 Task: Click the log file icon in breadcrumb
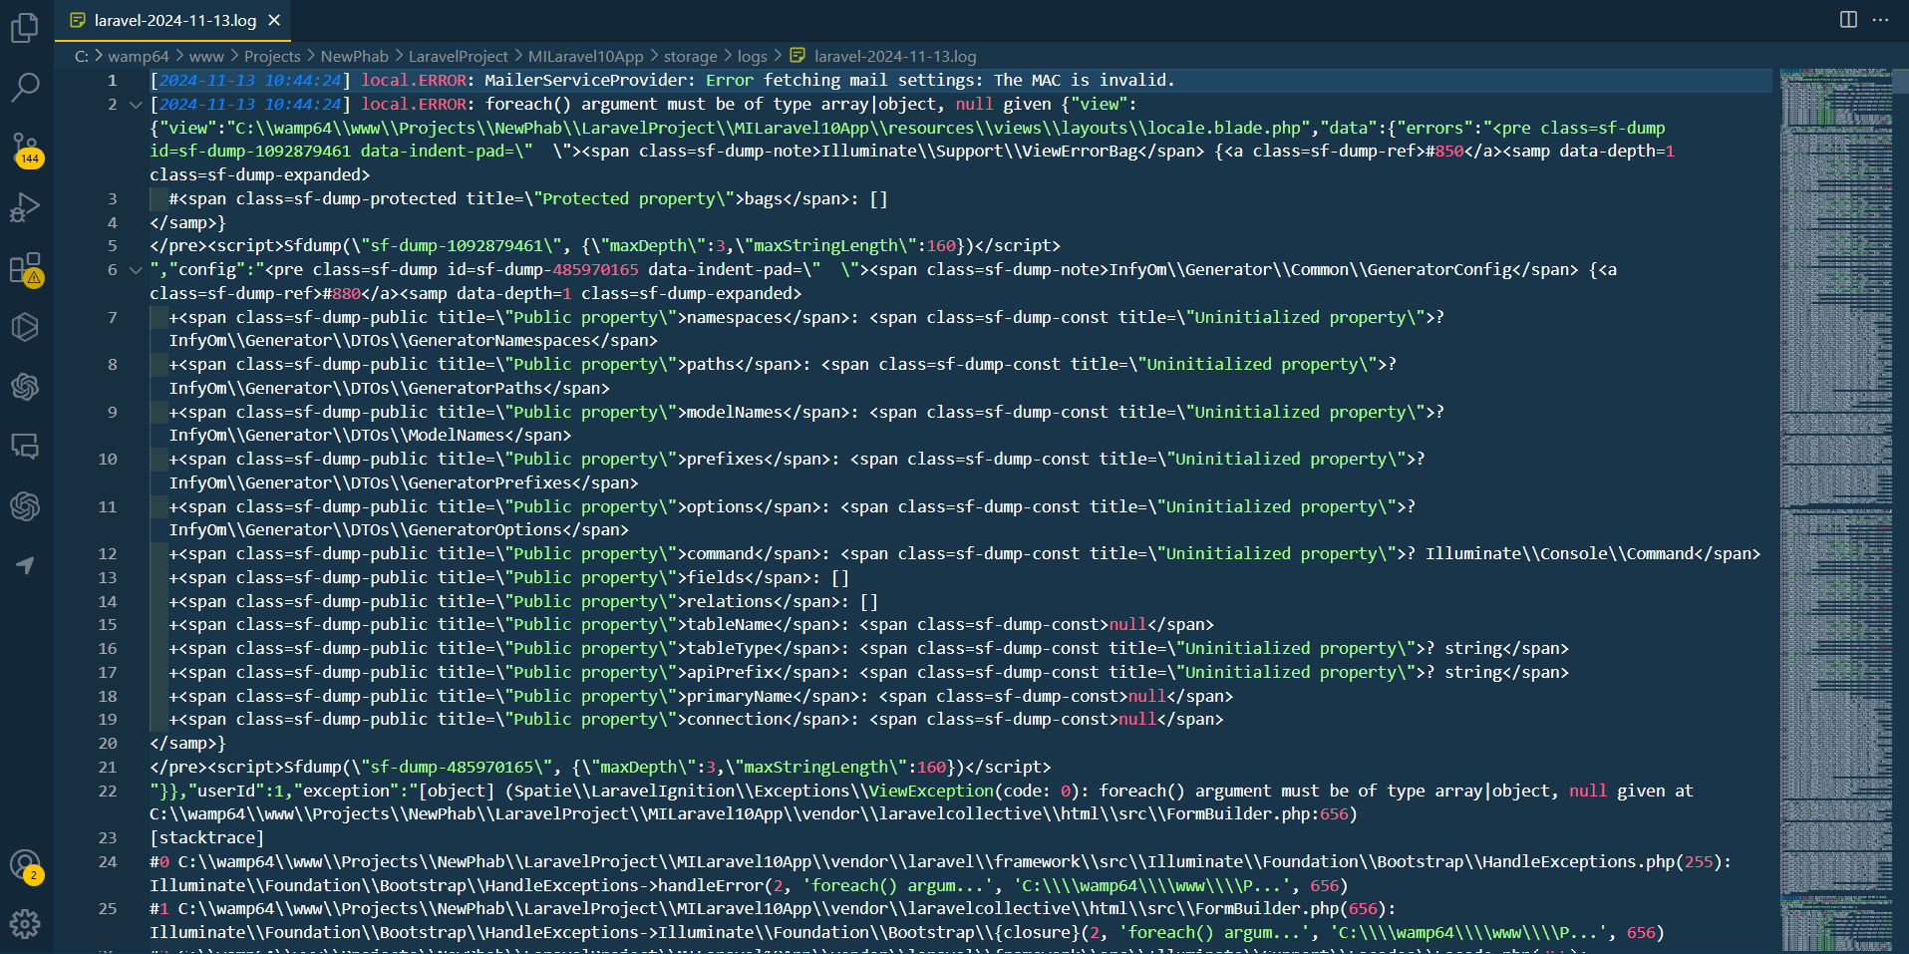[x=797, y=56]
